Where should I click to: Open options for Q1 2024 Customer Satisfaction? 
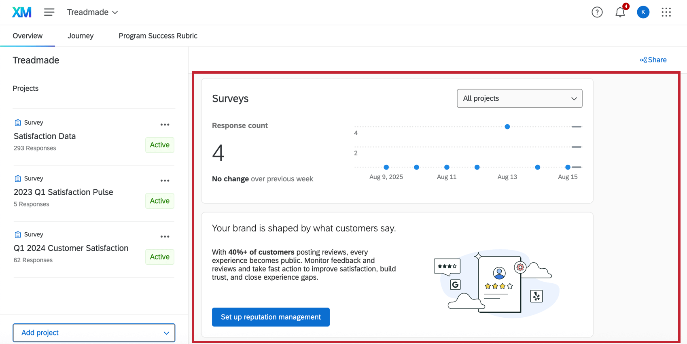(165, 236)
